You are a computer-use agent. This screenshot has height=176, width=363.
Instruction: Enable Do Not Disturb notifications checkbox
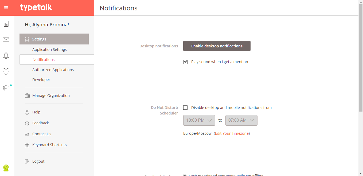point(185,108)
